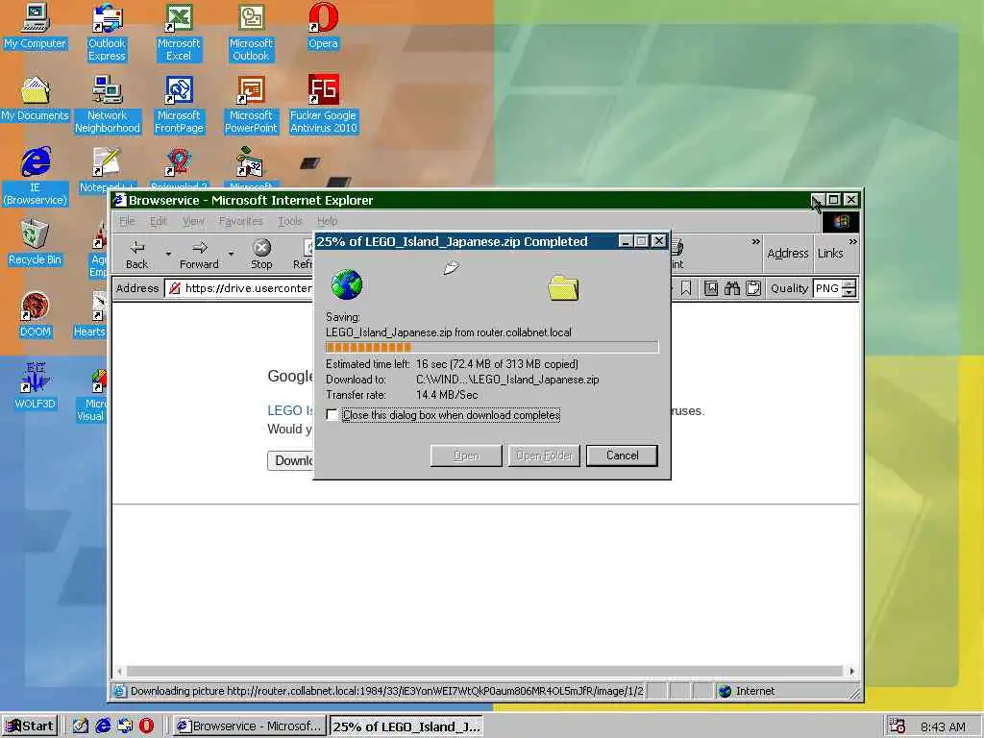The width and height of the screenshot is (984, 738).
Task: Click the horizontal scrollbar track in Browservice
Action: click(484, 671)
